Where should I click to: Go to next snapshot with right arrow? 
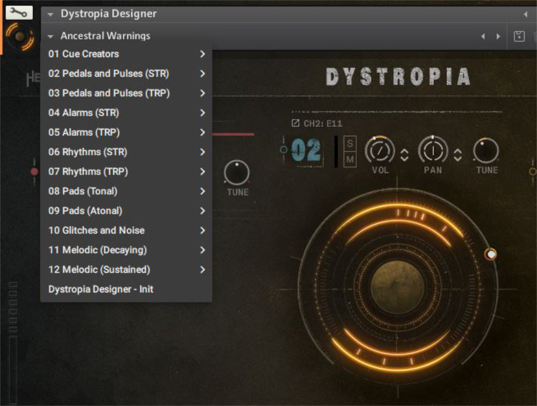(498, 36)
